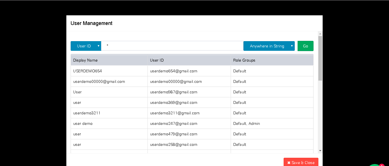The image size is (389, 166).
Task: Select the userdemo258@gmail.com cell
Action: (x=189, y=144)
